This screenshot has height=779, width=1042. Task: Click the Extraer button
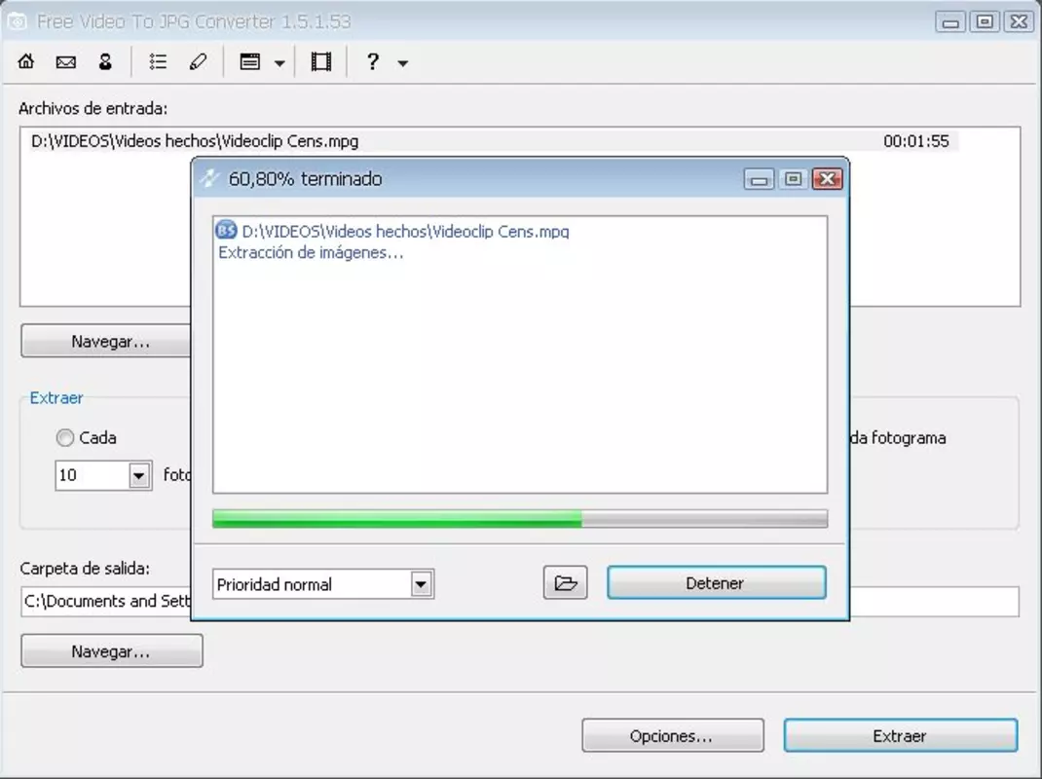[x=901, y=735]
